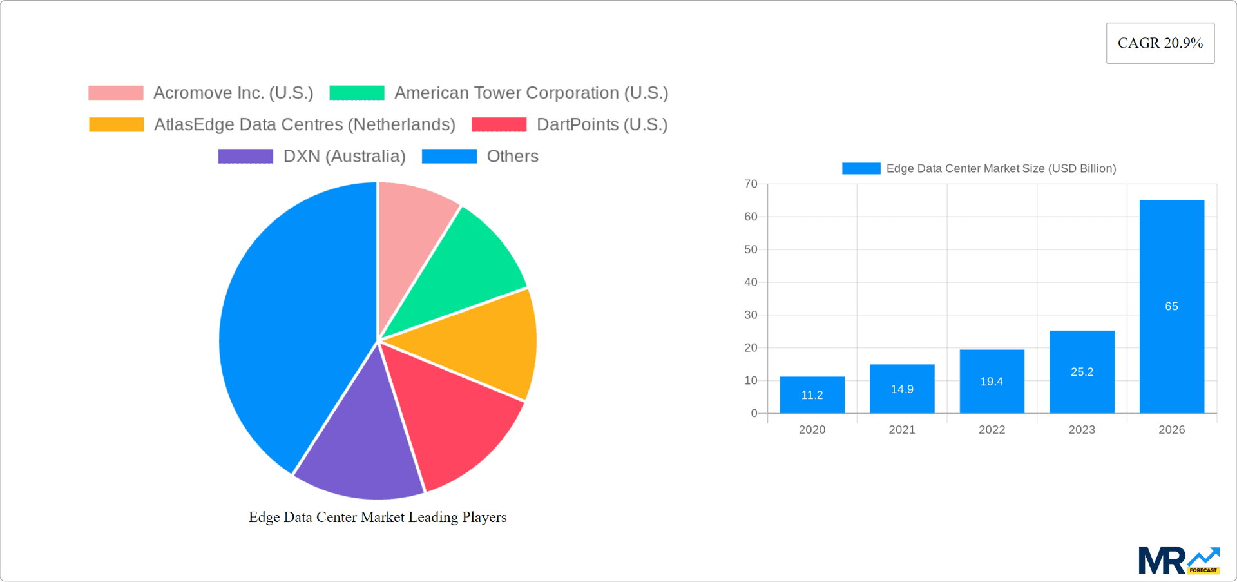Click the bar chart legend marker icon
Image resolution: width=1237 pixels, height=582 pixels.
pyautogui.click(x=860, y=168)
